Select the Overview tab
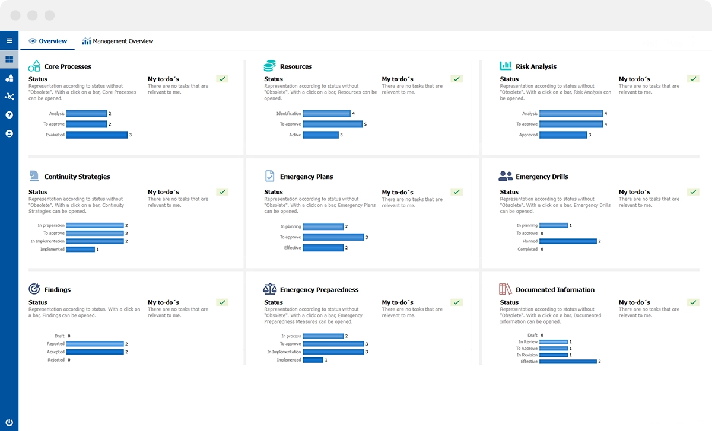Screen dimensions: 712x431 coord(47,41)
